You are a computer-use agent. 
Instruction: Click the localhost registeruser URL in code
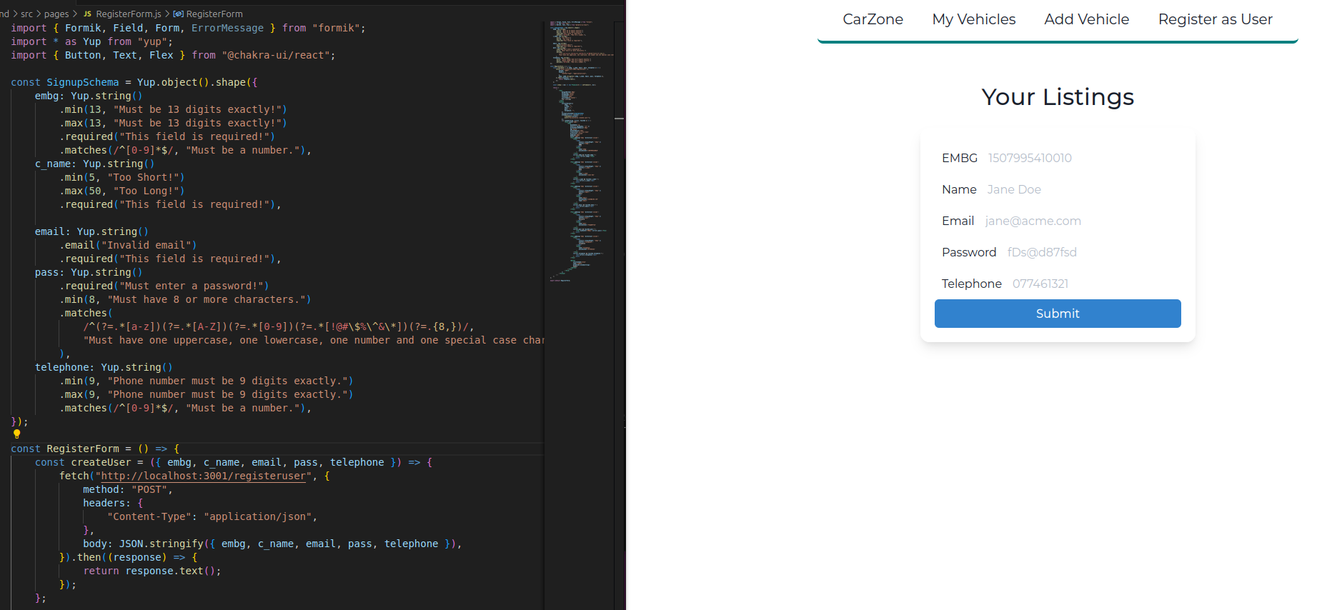(204, 476)
